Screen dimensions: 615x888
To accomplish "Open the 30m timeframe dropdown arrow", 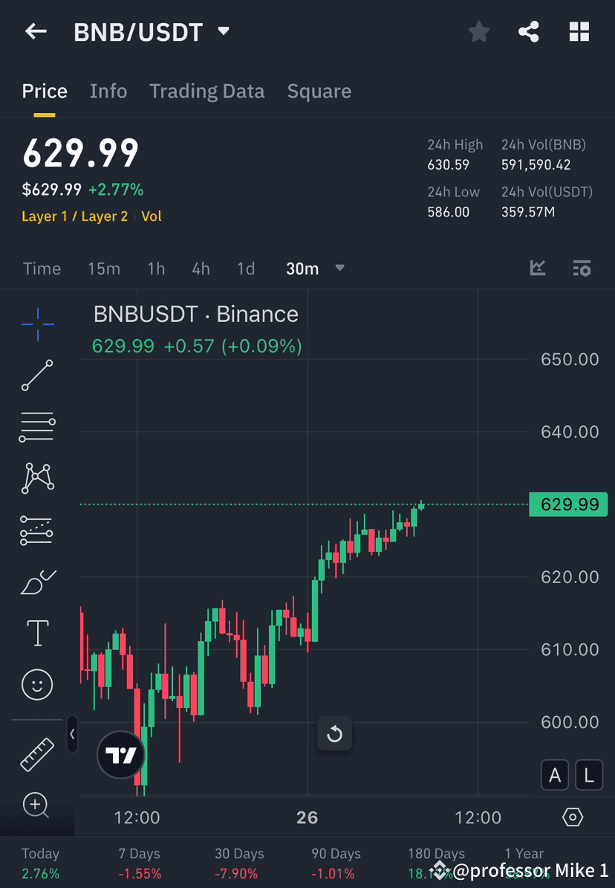I will pos(339,268).
